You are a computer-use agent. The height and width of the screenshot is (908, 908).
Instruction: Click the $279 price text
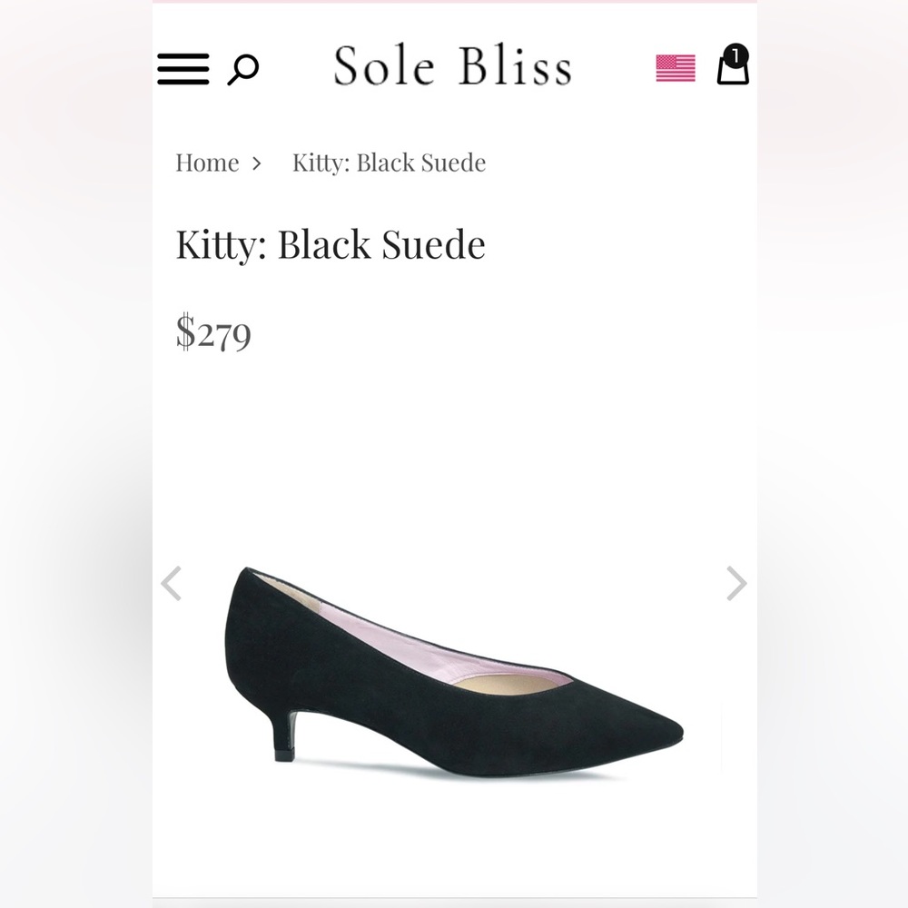pyautogui.click(x=215, y=336)
